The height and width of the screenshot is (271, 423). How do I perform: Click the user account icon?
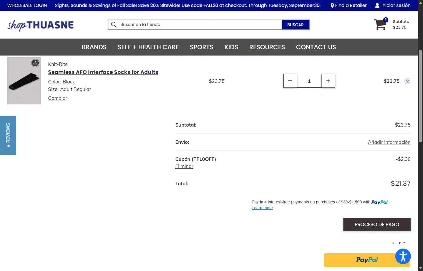coord(377,5)
